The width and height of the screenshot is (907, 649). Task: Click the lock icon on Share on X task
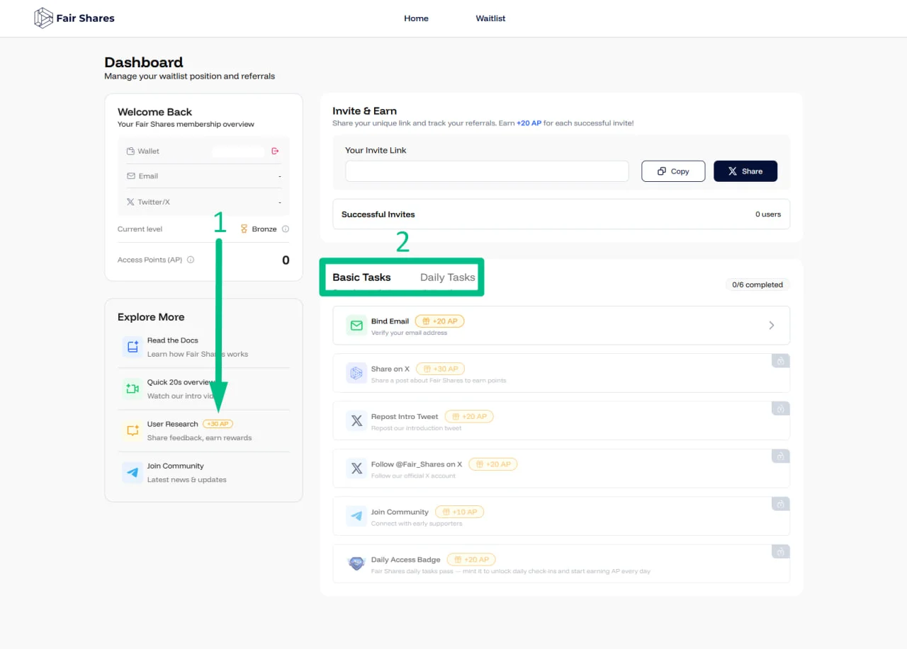[x=780, y=361]
